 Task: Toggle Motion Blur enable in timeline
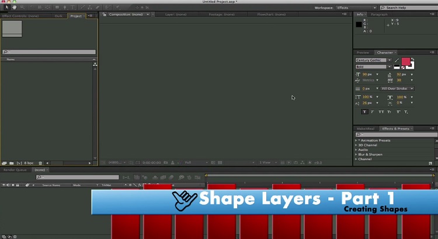point(171,177)
